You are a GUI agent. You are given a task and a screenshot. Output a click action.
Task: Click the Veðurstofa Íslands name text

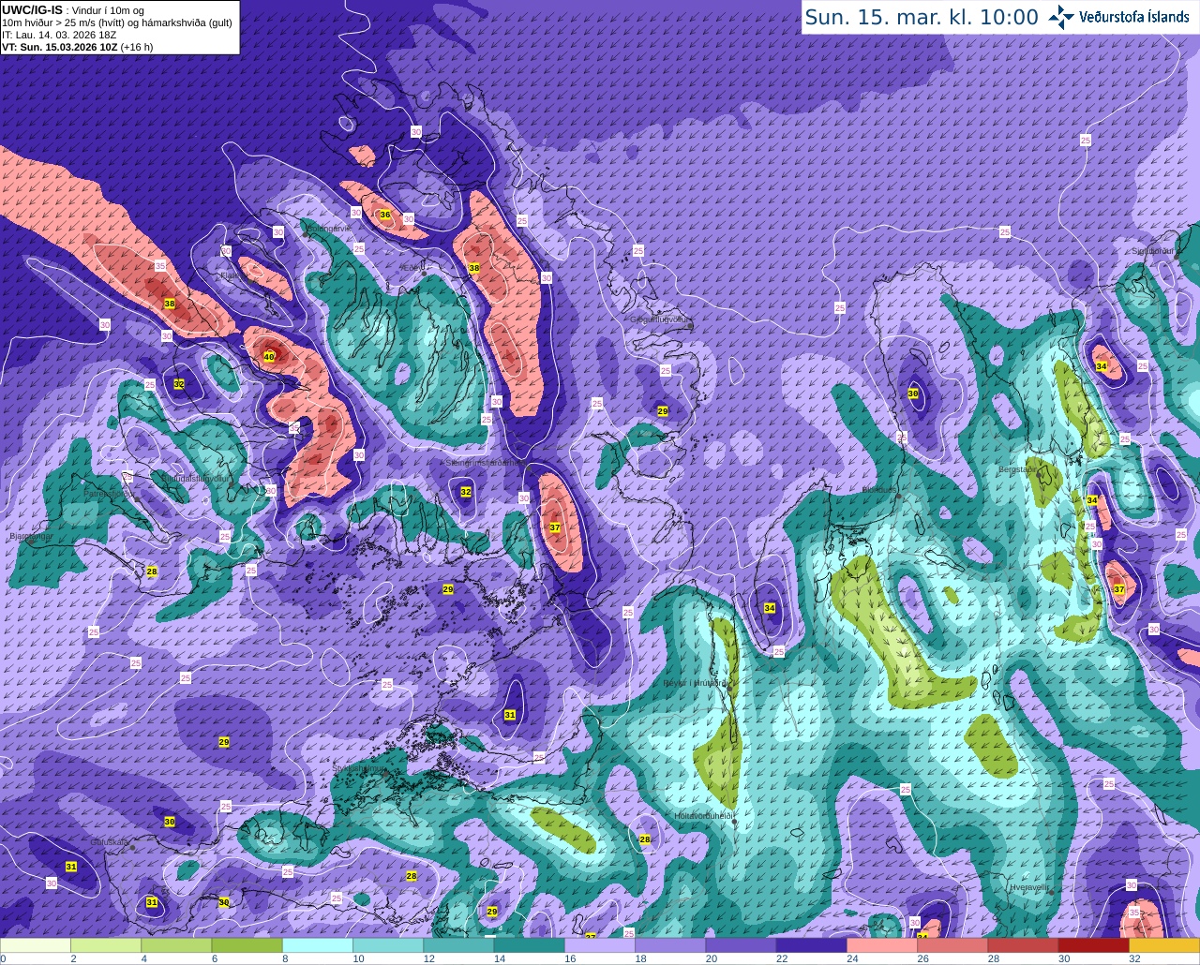[x=1134, y=17]
